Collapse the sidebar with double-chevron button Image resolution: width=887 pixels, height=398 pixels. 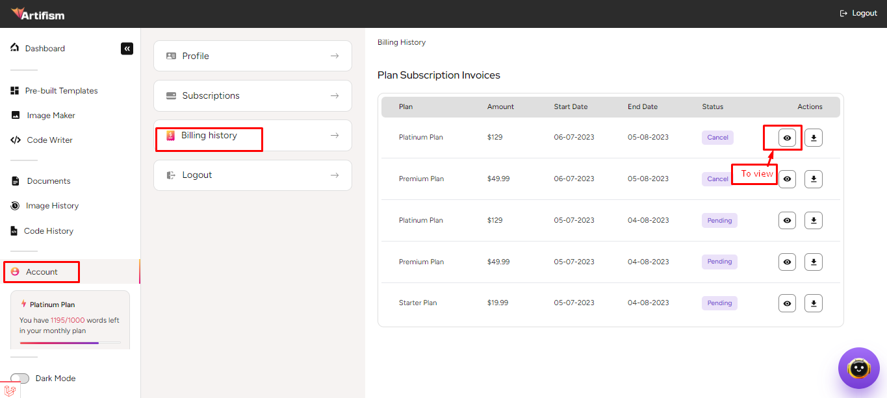(127, 49)
